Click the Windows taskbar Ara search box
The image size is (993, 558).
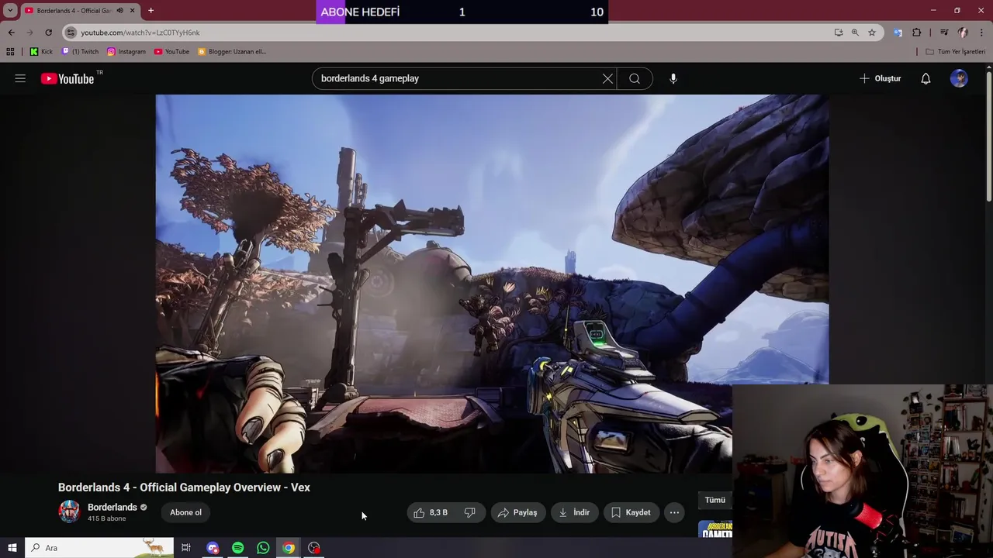click(x=99, y=548)
